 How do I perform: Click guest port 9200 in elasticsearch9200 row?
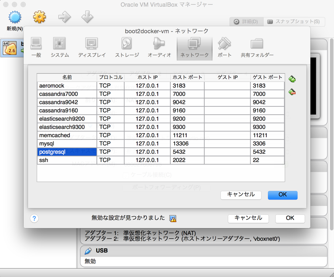[x=267, y=119]
